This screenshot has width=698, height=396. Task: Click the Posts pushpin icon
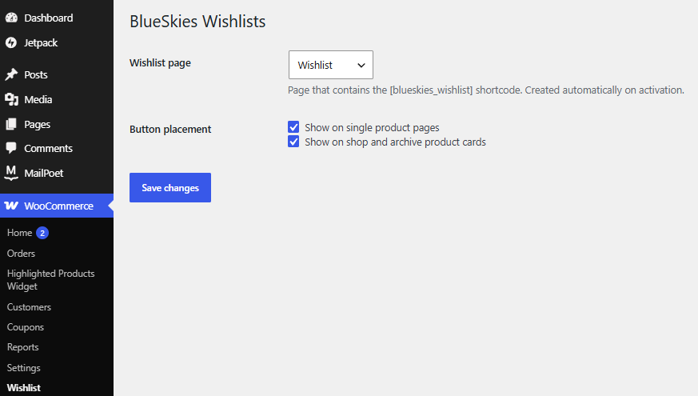click(11, 74)
